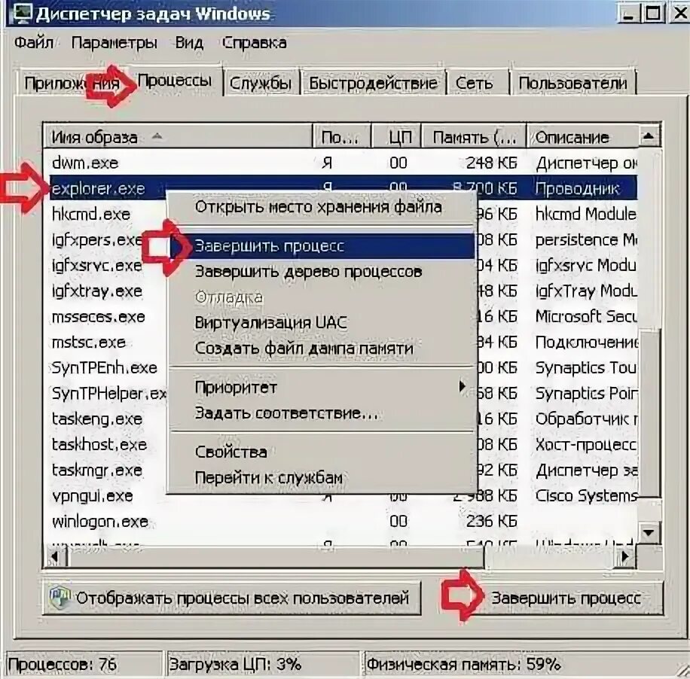Open the Файл menu
The width and height of the screenshot is (690, 679).
tap(34, 43)
